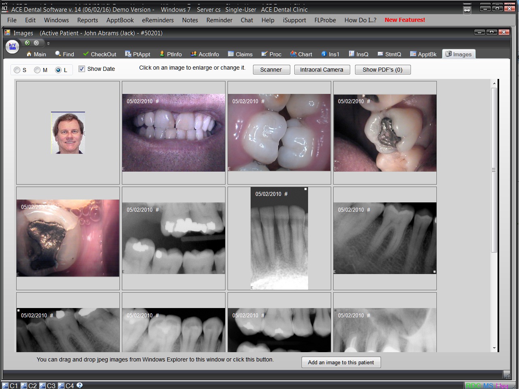This screenshot has width=519, height=389.
Task: Click the gallery scrollbar down arrow
Action: [494, 348]
